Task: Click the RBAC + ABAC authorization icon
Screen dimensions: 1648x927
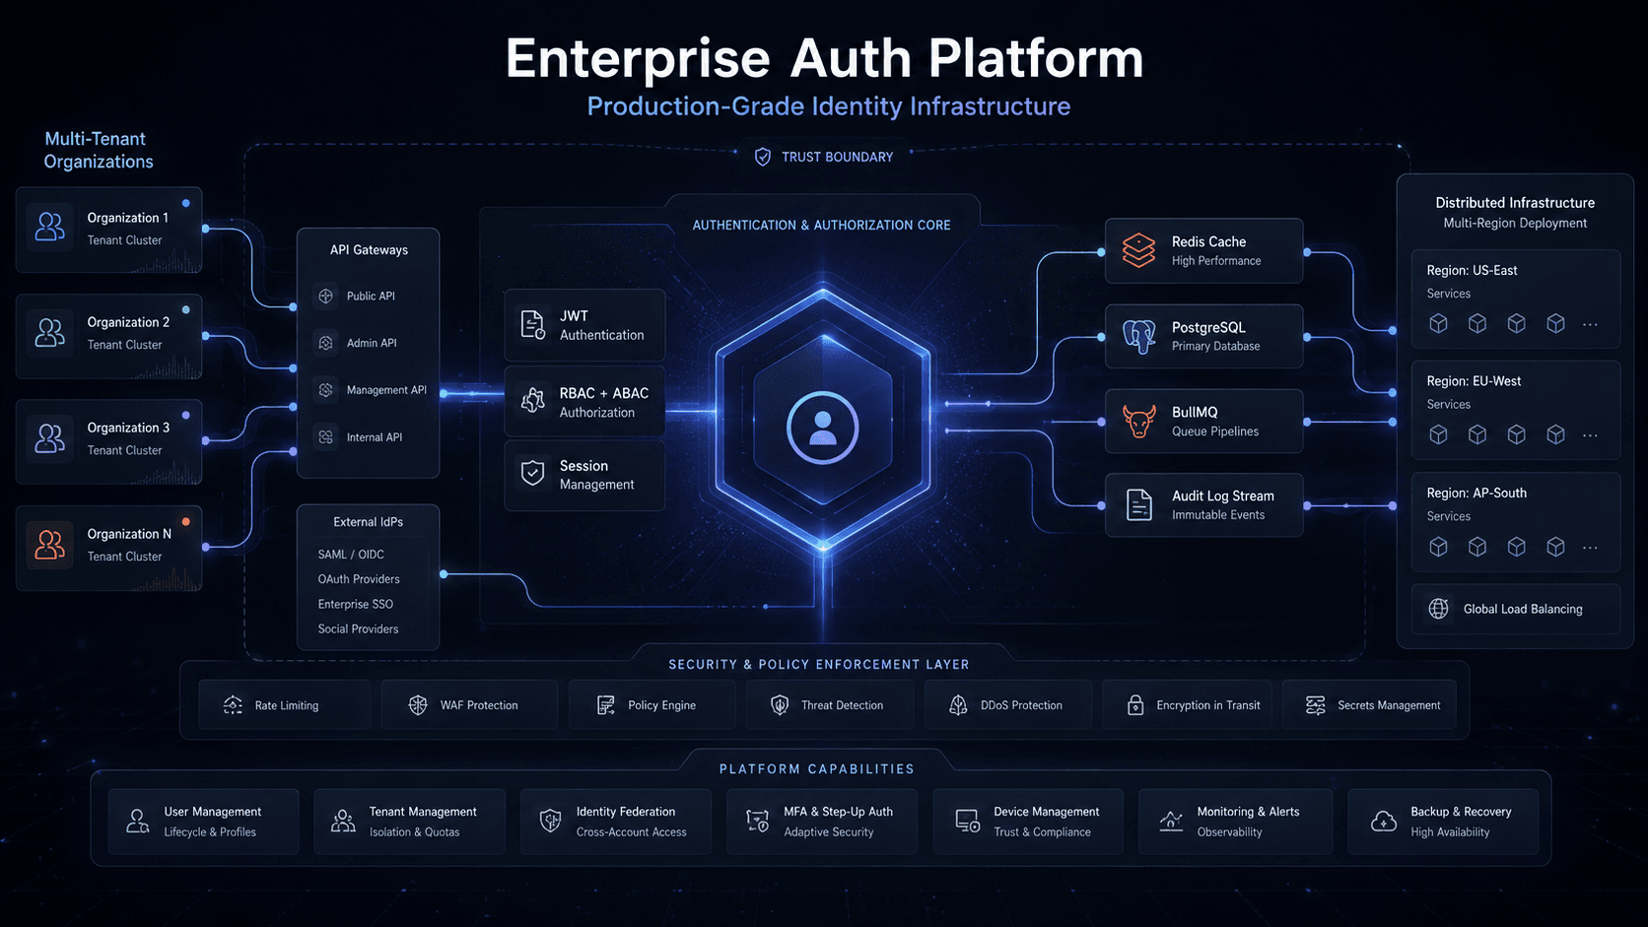Action: (x=533, y=400)
